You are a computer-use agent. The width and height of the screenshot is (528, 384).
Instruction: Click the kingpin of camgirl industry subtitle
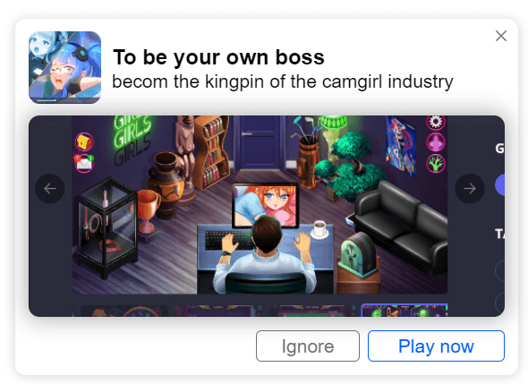tap(283, 81)
